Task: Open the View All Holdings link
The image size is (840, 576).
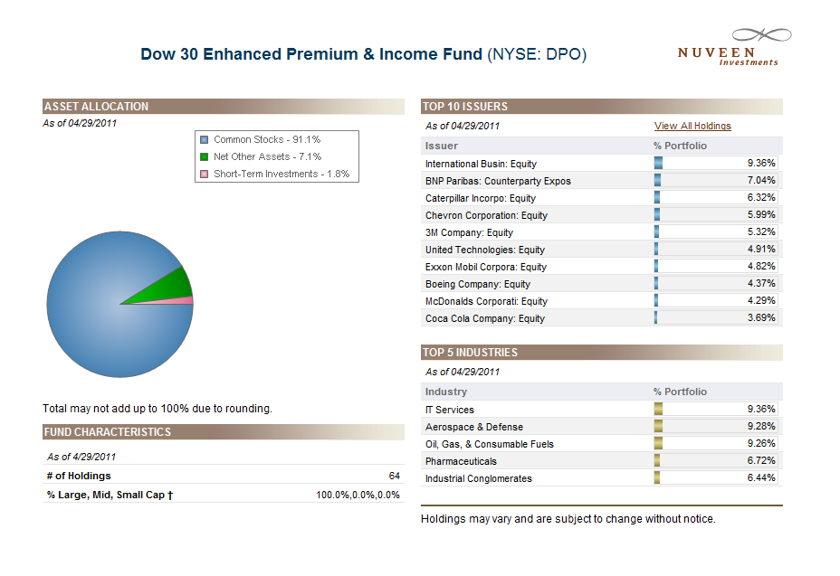Action: point(692,126)
